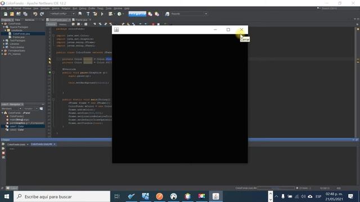Select the color1 : Color member in Navigator
The image size is (360, 202).
click(x=16, y=126)
